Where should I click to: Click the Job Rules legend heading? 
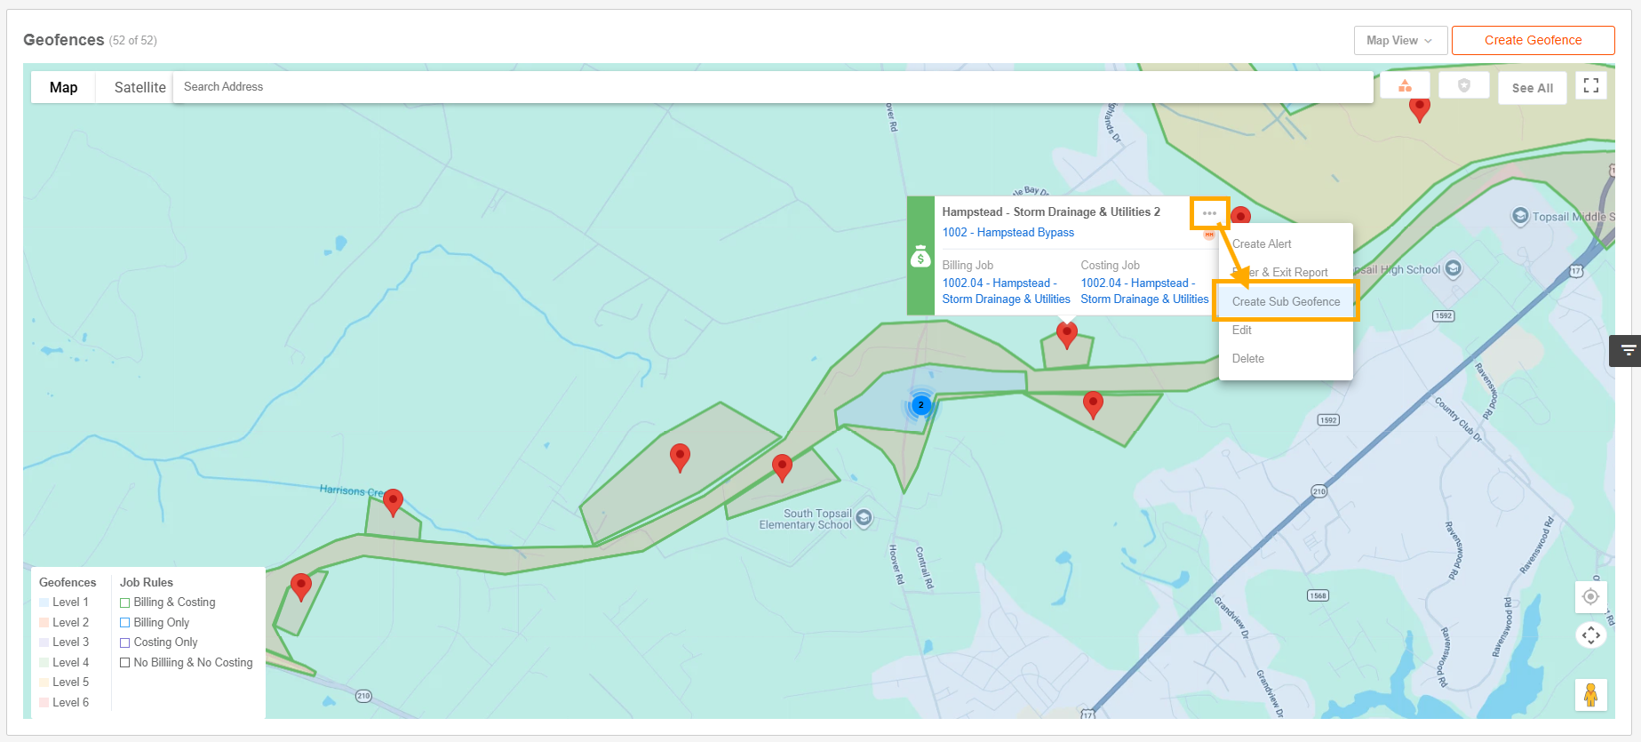pyautogui.click(x=147, y=583)
